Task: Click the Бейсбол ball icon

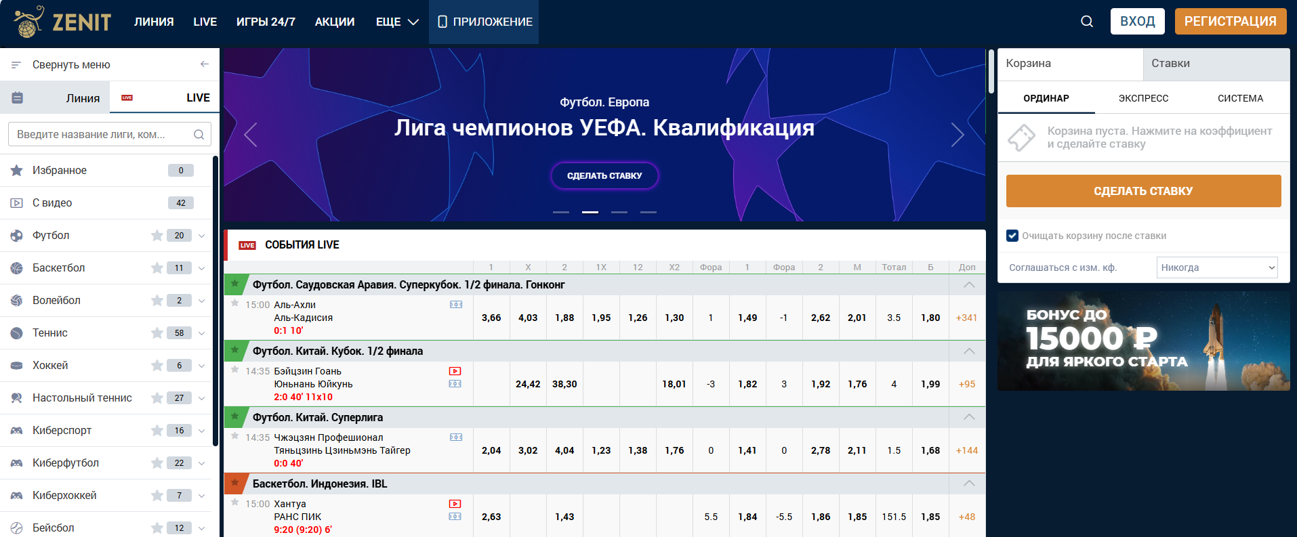Action: 17,528
